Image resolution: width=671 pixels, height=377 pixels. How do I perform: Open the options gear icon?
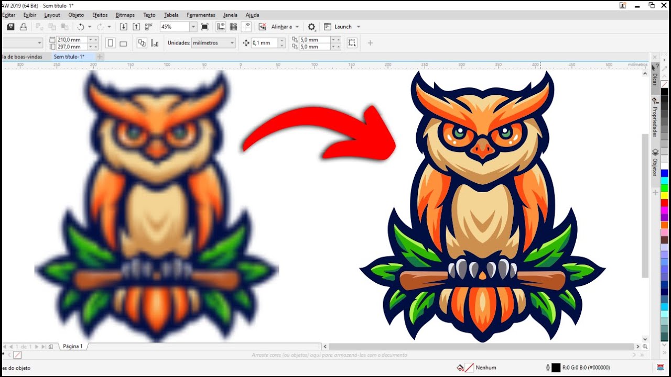312,27
